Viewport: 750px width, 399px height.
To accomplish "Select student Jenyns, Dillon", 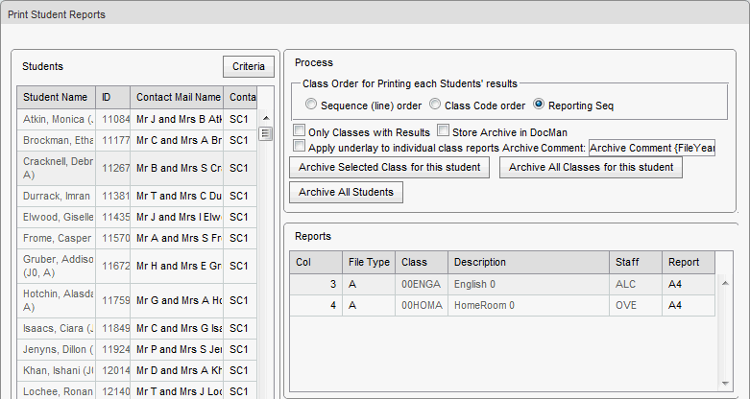I will point(57,349).
